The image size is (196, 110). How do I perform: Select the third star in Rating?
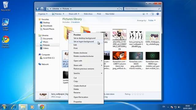pos(138,94)
